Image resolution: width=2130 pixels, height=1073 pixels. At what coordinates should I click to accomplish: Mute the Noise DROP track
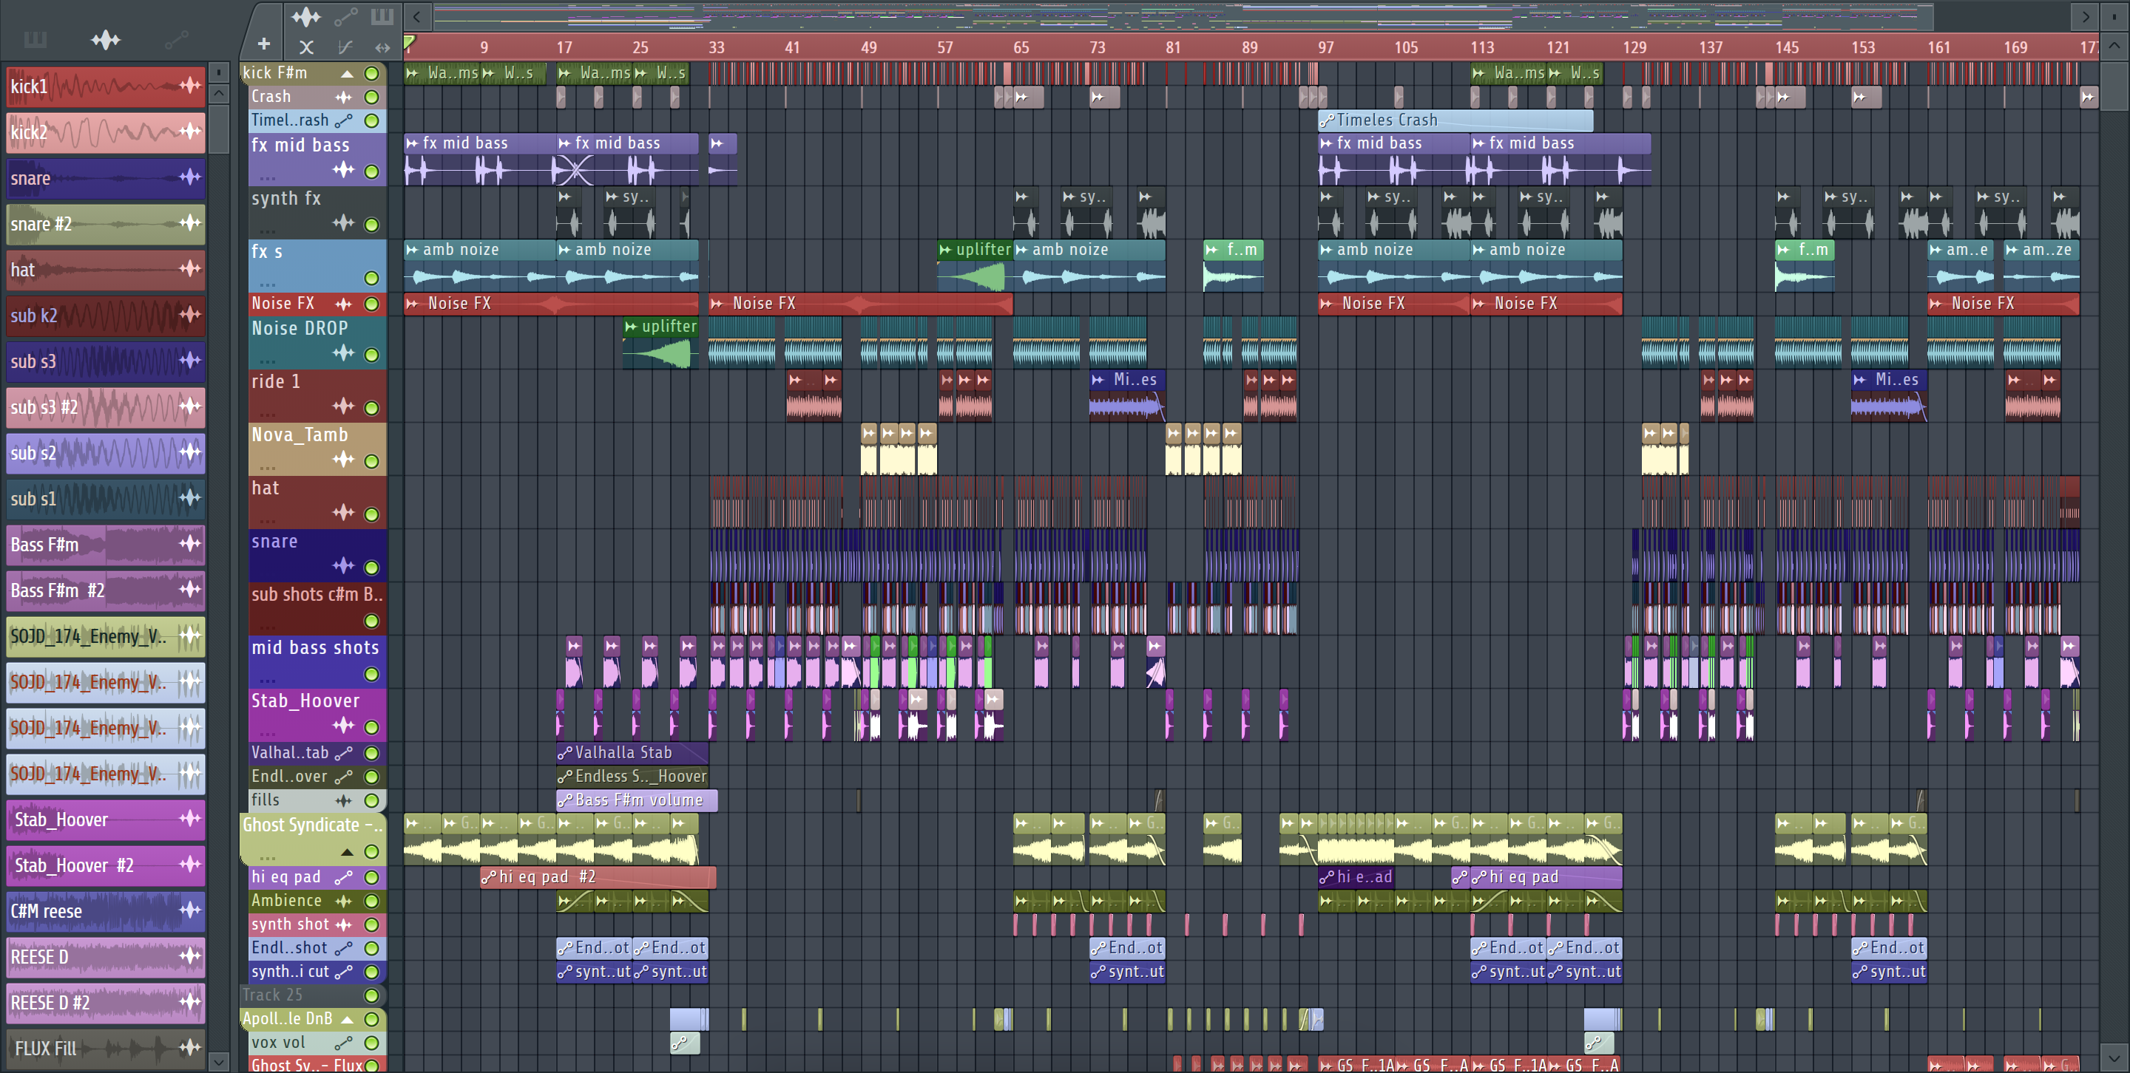tap(372, 355)
